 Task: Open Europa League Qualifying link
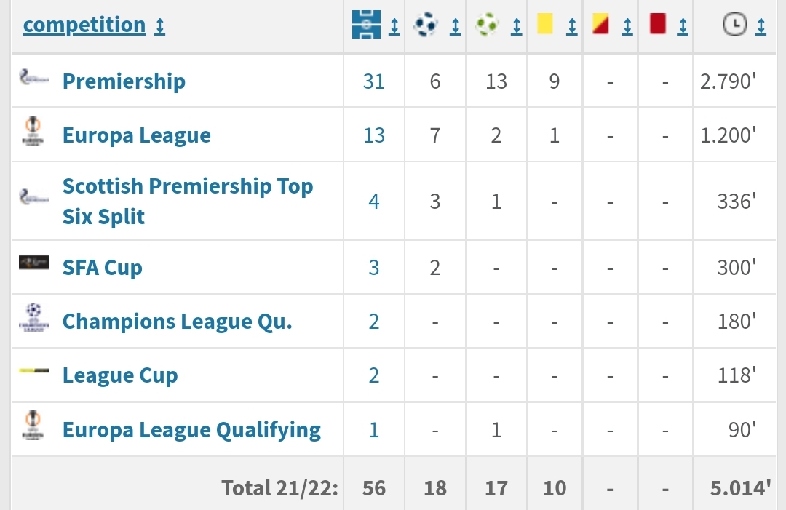[x=191, y=430]
